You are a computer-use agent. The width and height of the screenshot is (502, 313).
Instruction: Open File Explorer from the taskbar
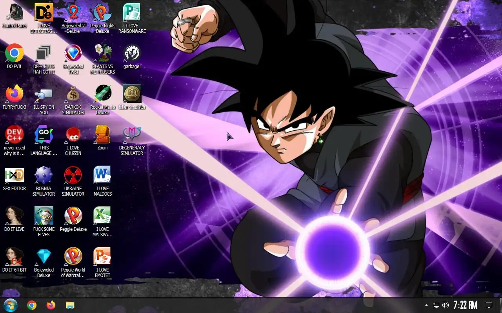[70, 305]
